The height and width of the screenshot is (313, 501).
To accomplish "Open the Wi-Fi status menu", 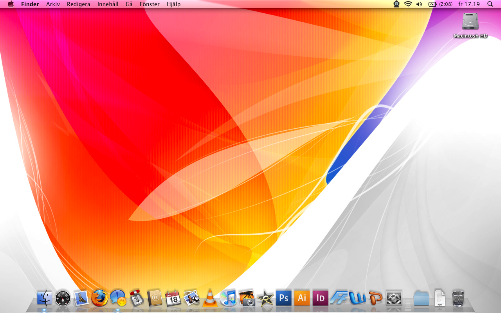I will (x=408, y=4).
